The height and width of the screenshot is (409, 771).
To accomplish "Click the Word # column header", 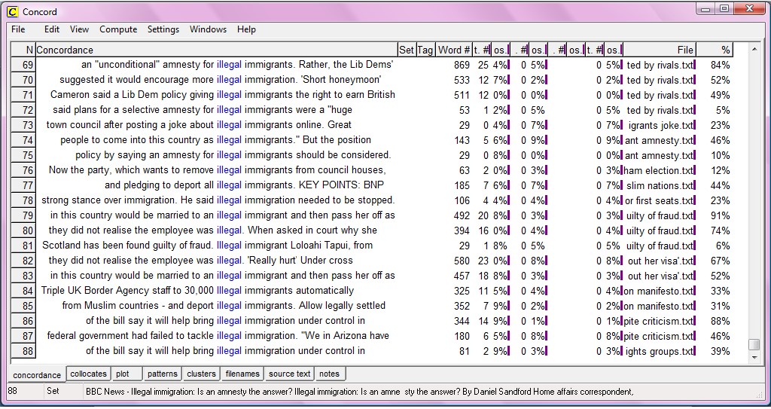I will pyautogui.click(x=454, y=50).
